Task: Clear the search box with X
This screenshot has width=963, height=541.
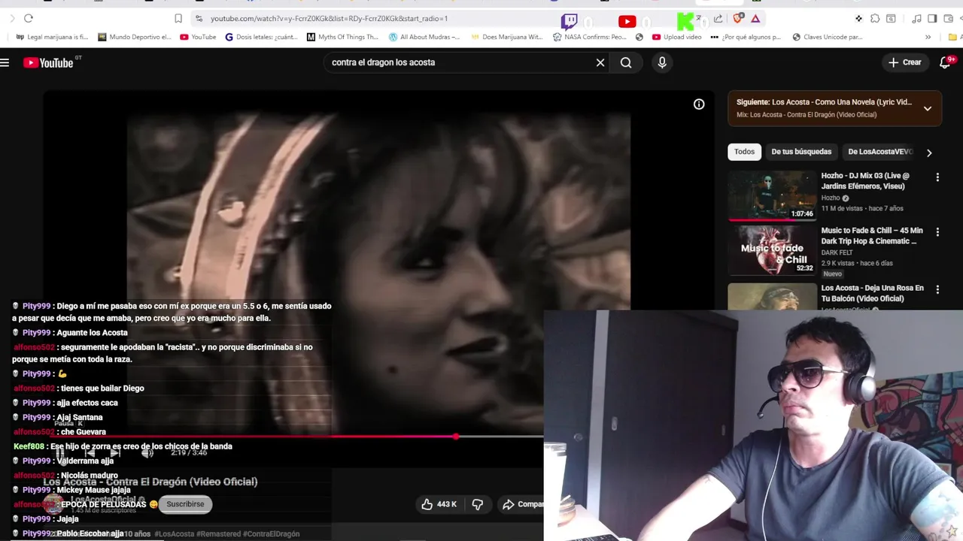Action: coord(600,62)
